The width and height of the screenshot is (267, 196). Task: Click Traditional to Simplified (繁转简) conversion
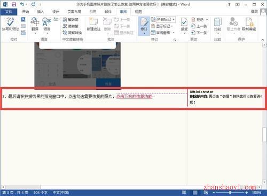point(70,20)
